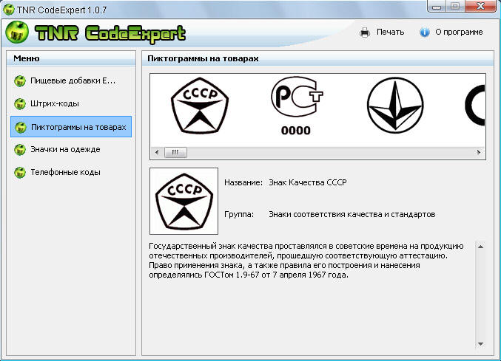Close the TNR CodeExpert window
This screenshot has width=501, height=361.
(x=480, y=6)
